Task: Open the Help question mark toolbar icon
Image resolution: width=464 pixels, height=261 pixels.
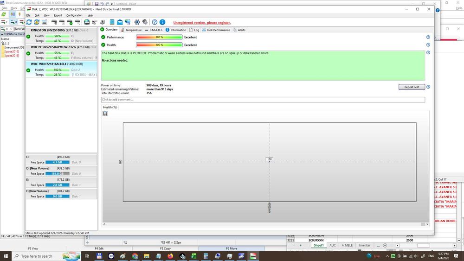Action: click(155, 22)
